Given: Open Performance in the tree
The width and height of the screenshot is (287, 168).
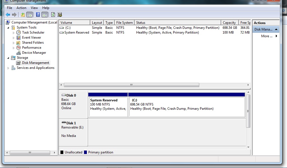Looking at the screenshot, I should point(32,48).
